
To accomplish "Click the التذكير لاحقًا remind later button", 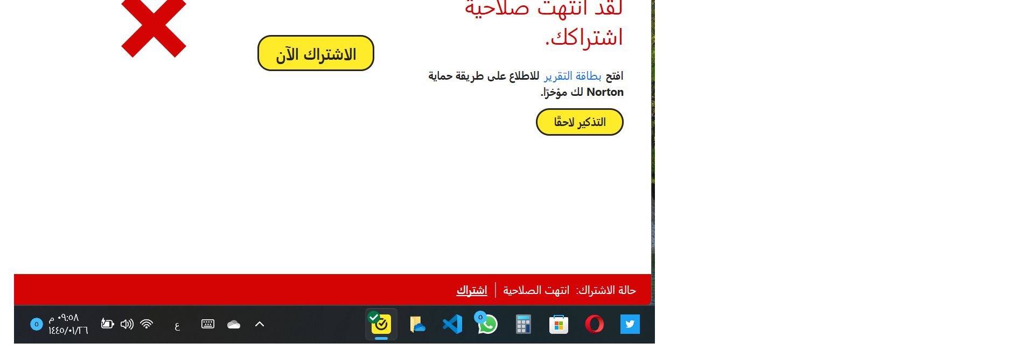I will [x=580, y=122].
